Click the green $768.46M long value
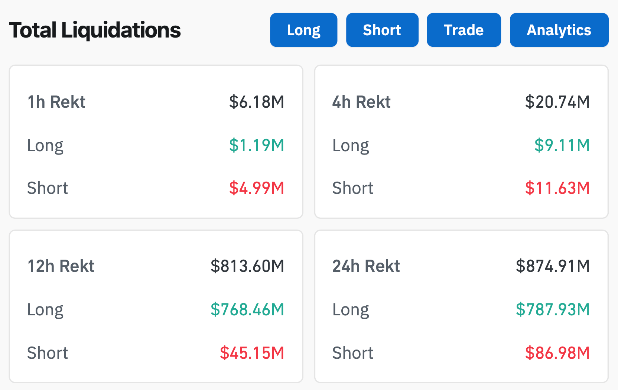This screenshot has width=618, height=390. point(247,309)
